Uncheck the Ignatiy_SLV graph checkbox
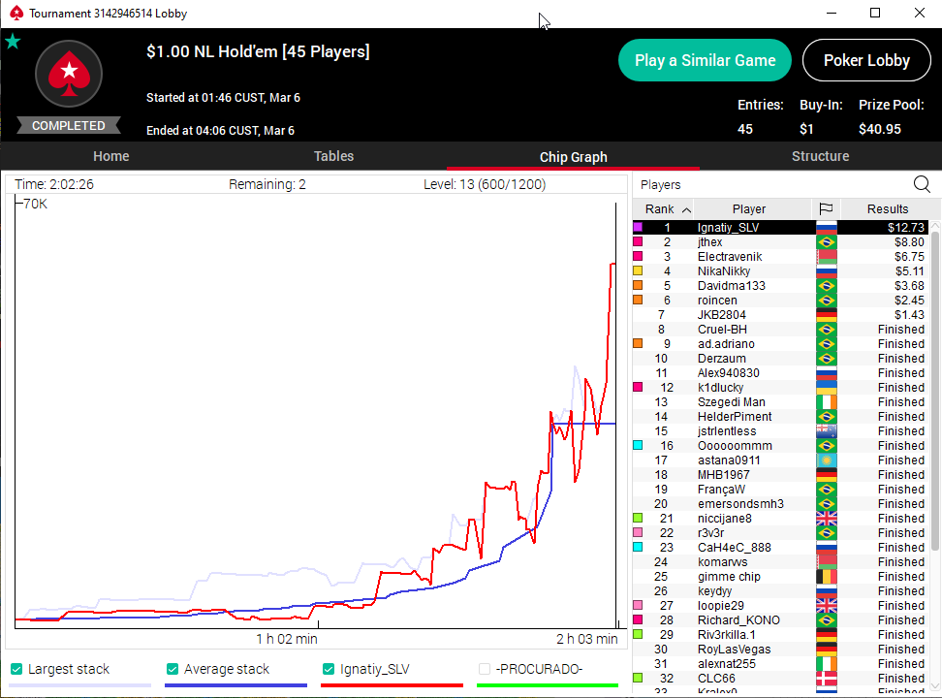 click(x=329, y=669)
